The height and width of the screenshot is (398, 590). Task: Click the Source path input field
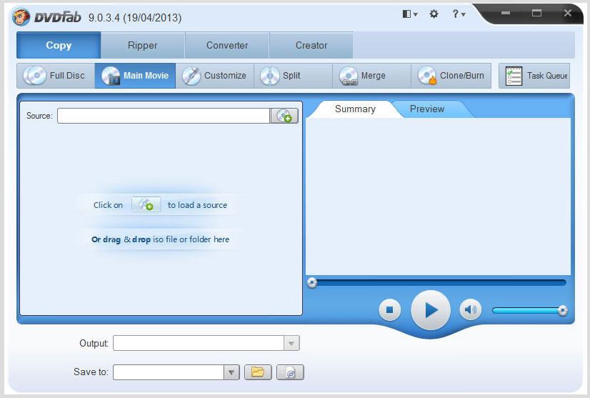click(164, 116)
